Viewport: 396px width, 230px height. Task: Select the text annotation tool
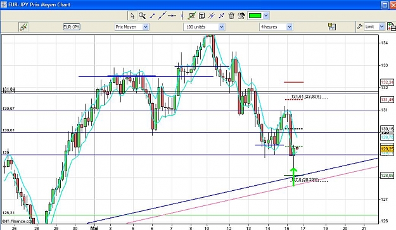click(x=201, y=16)
